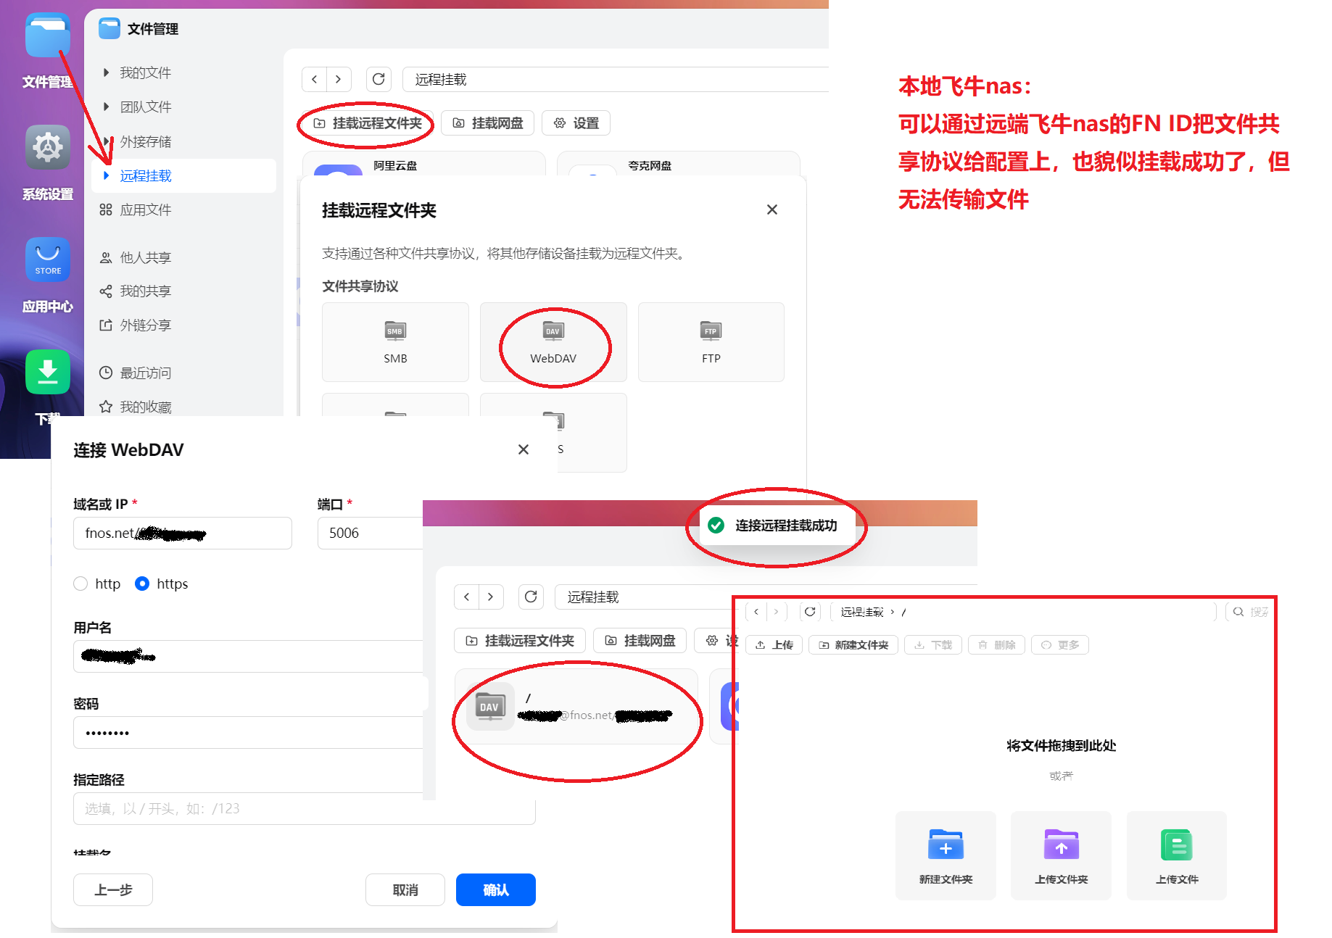Click the large 上传文件夹 card
This screenshot has height=938, width=1332.
click(x=1061, y=855)
